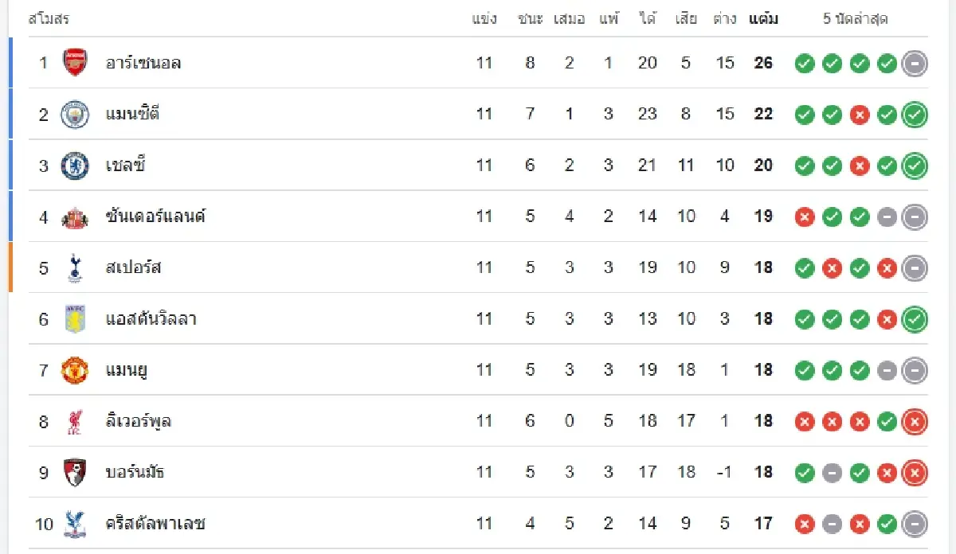Click the Arsenal club crest
Screen dimensions: 956x554
click(x=75, y=63)
